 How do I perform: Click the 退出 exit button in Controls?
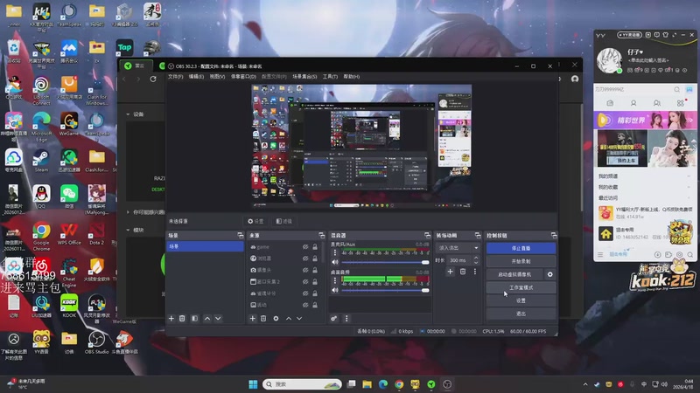click(521, 314)
